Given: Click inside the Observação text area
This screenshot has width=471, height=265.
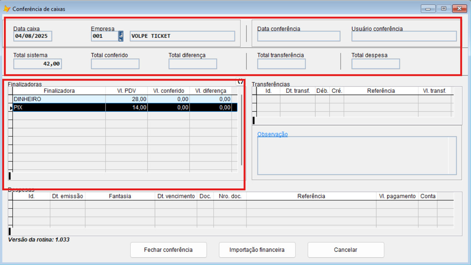Looking at the screenshot, I should (353, 155).
